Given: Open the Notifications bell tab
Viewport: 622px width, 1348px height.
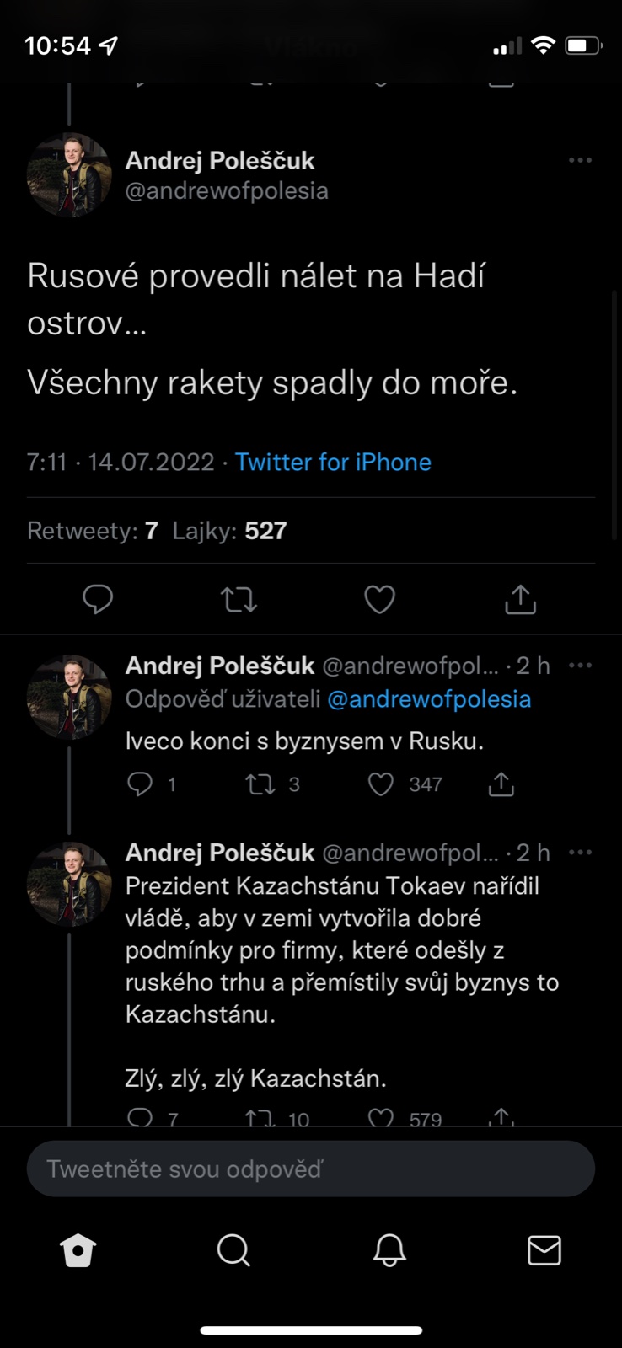Looking at the screenshot, I should (389, 1250).
